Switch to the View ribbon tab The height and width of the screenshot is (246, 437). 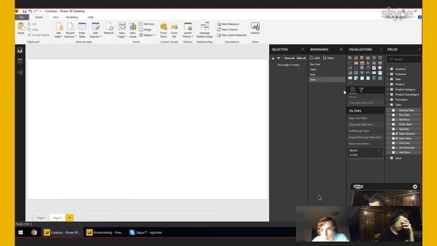[x=55, y=17]
